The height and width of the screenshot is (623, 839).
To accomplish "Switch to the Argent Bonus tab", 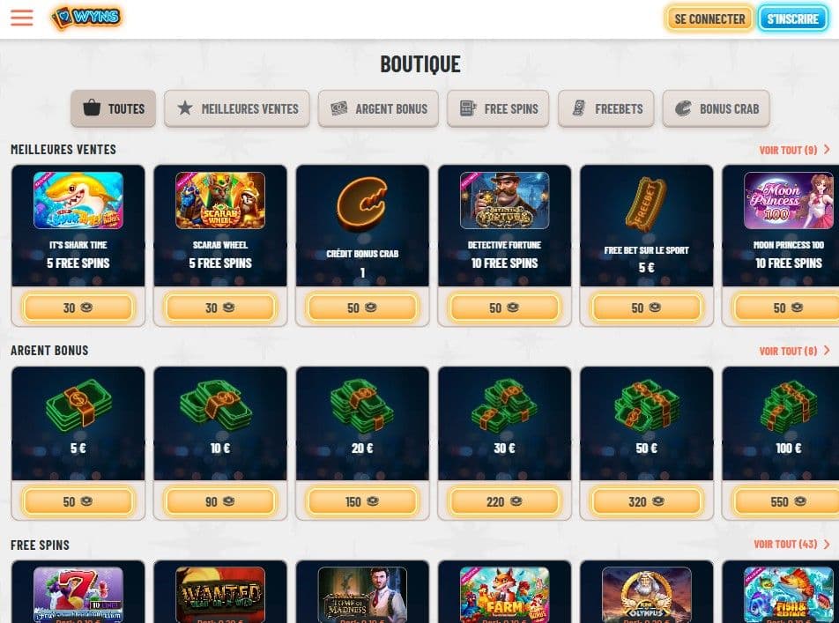I will 378,108.
